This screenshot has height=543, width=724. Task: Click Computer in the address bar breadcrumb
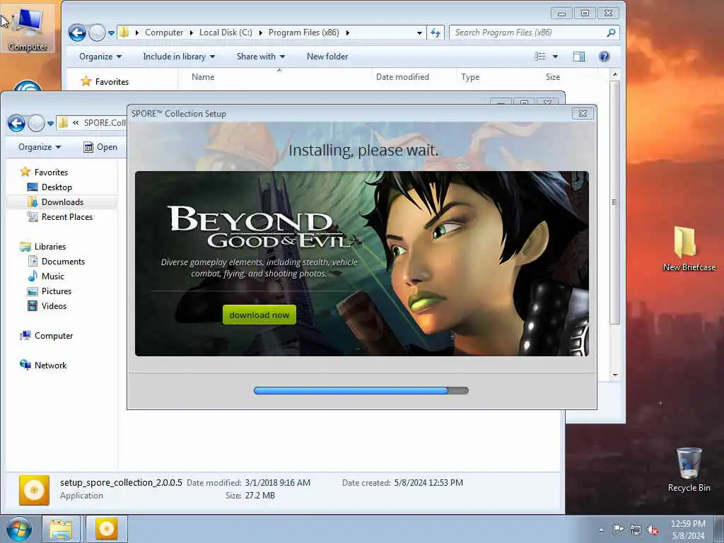pyautogui.click(x=164, y=33)
